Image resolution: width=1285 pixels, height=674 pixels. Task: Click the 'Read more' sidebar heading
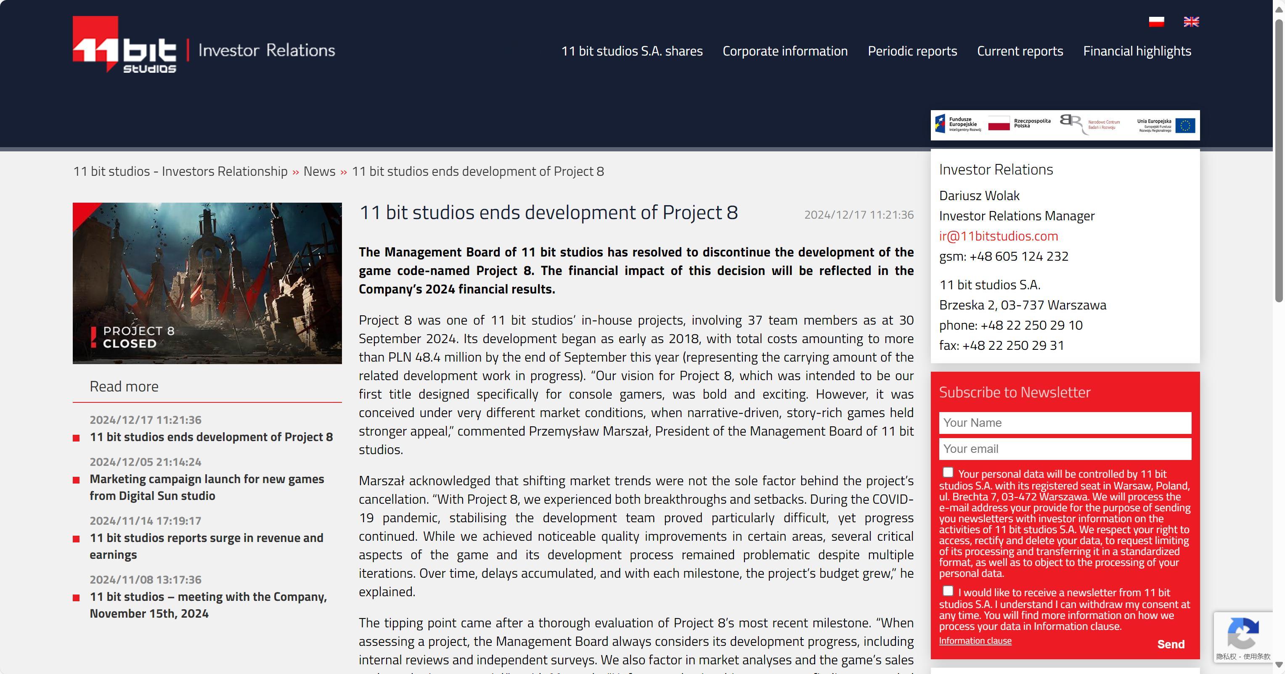[124, 386]
